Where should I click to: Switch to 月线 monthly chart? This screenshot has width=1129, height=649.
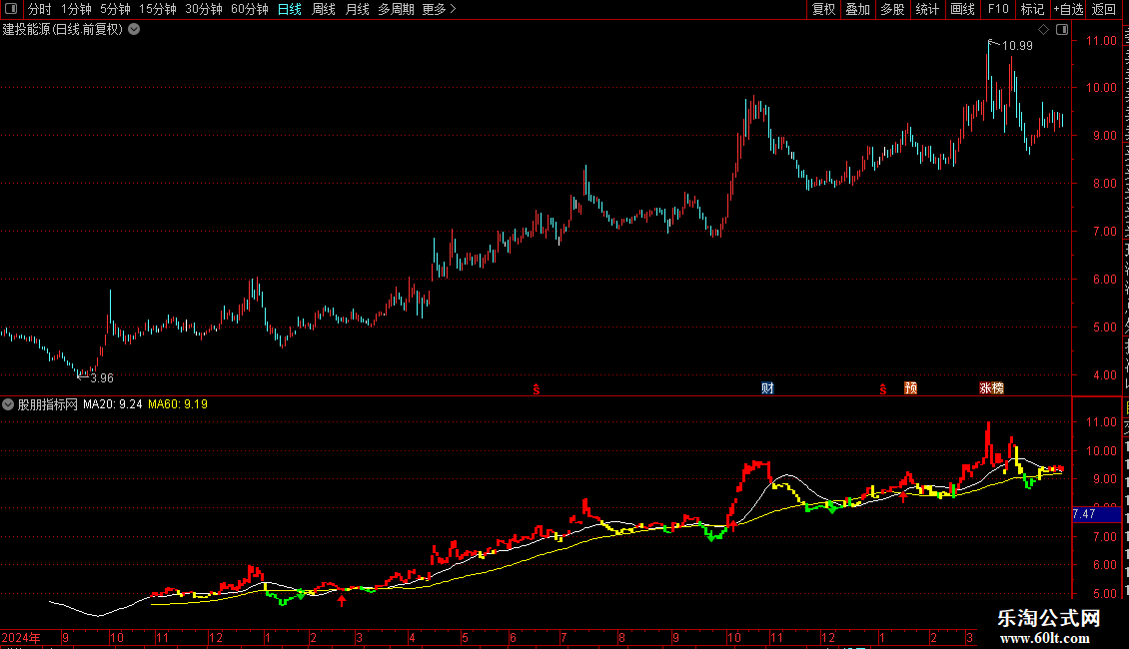click(x=357, y=9)
